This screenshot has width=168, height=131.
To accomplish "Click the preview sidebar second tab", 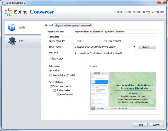I will point(103,73).
